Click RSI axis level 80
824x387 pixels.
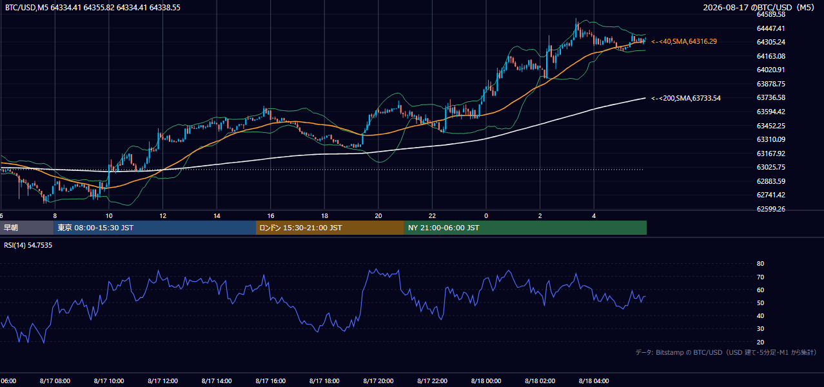(x=760, y=264)
